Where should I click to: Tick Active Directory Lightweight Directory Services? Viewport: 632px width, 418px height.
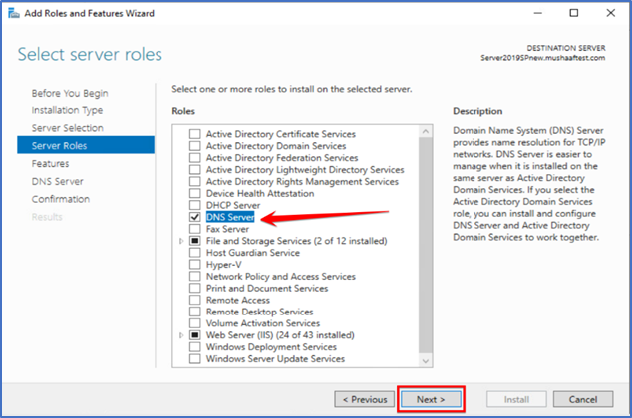195,170
